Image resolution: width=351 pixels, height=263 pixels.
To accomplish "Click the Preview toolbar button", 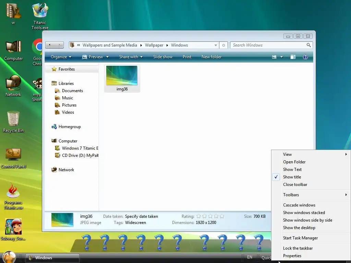I will pos(93,57).
